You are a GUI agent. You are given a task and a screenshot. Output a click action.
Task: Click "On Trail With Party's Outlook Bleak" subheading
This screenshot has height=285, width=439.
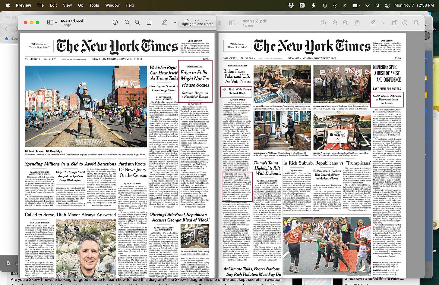point(237,91)
